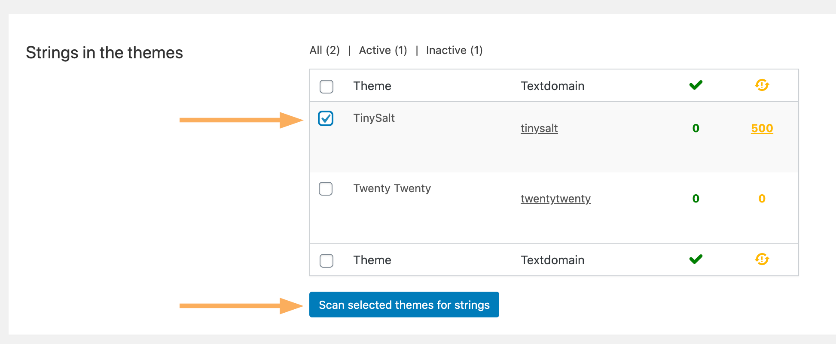Check the select-all checkbox in the bottom header
This screenshot has height=344, width=836.
pos(326,260)
